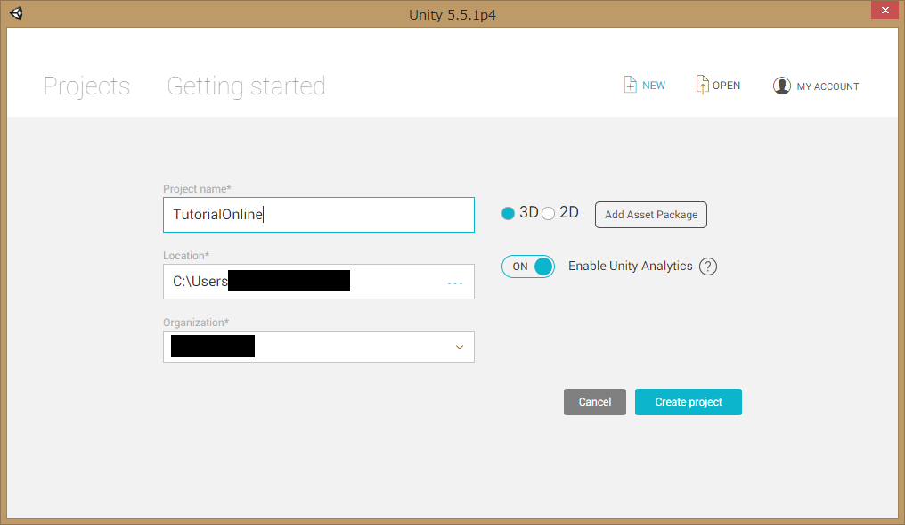Open the Getting started tab

(246, 86)
